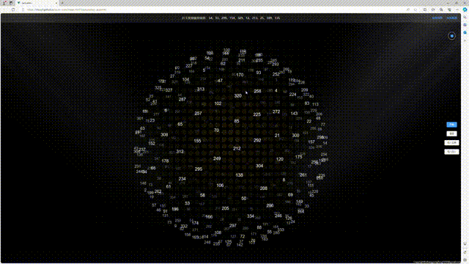Select number 304 in the sphere
The width and height of the screenshot is (469, 264).
click(x=259, y=166)
